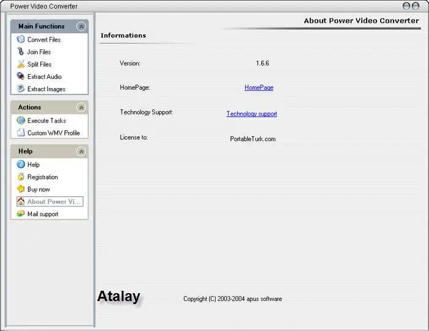This screenshot has height=331, width=429.
Task: Click the Execute Tasks globe icon
Action: click(x=21, y=120)
